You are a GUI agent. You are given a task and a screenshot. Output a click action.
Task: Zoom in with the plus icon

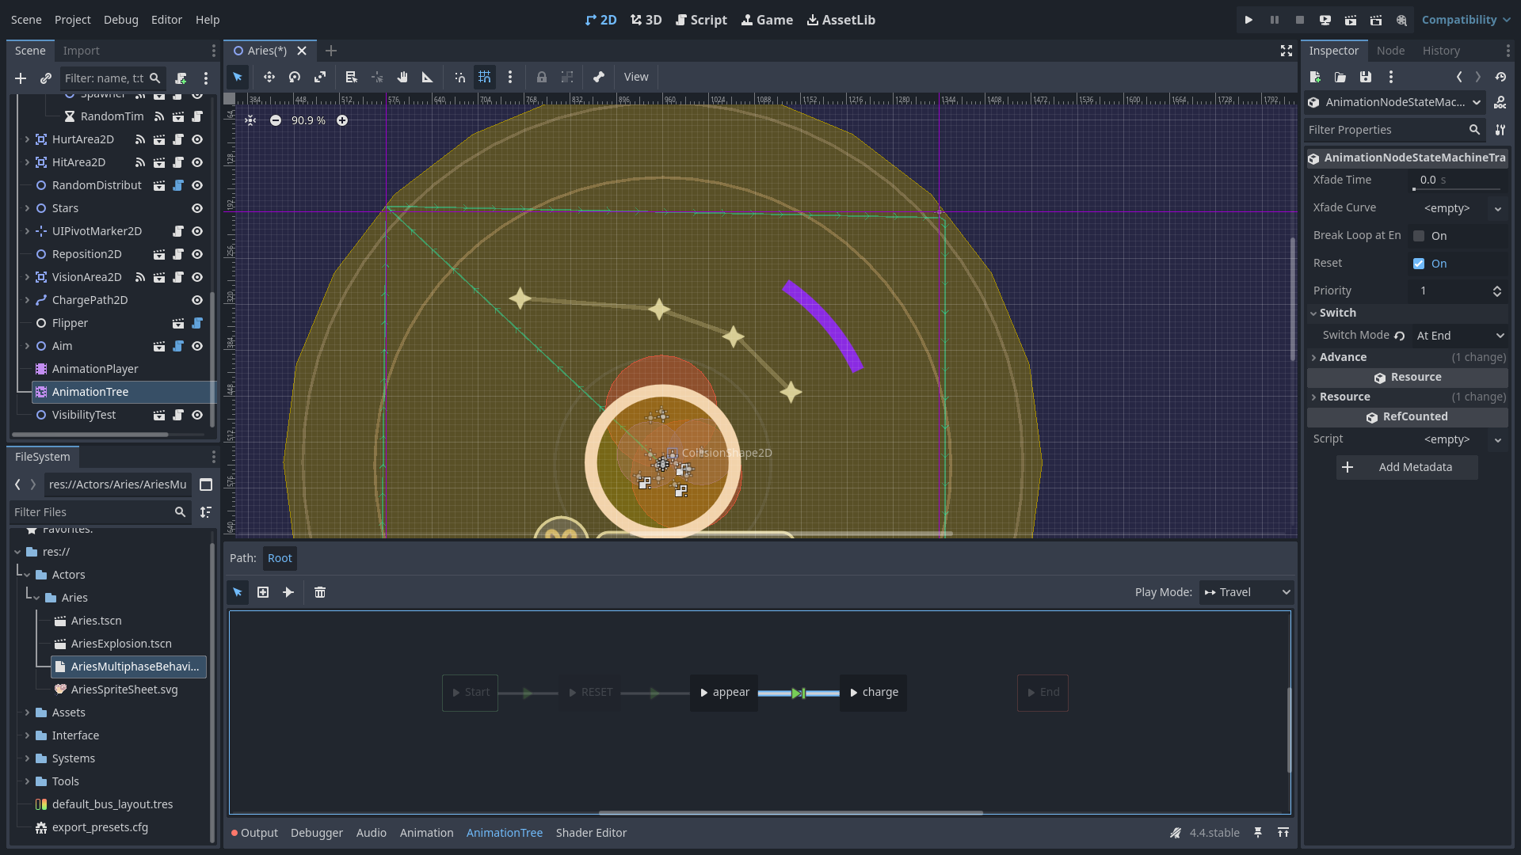[x=342, y=120]
